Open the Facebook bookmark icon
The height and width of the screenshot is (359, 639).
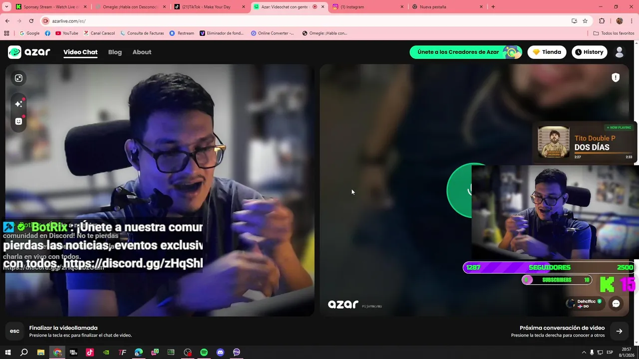click(47, 33)
